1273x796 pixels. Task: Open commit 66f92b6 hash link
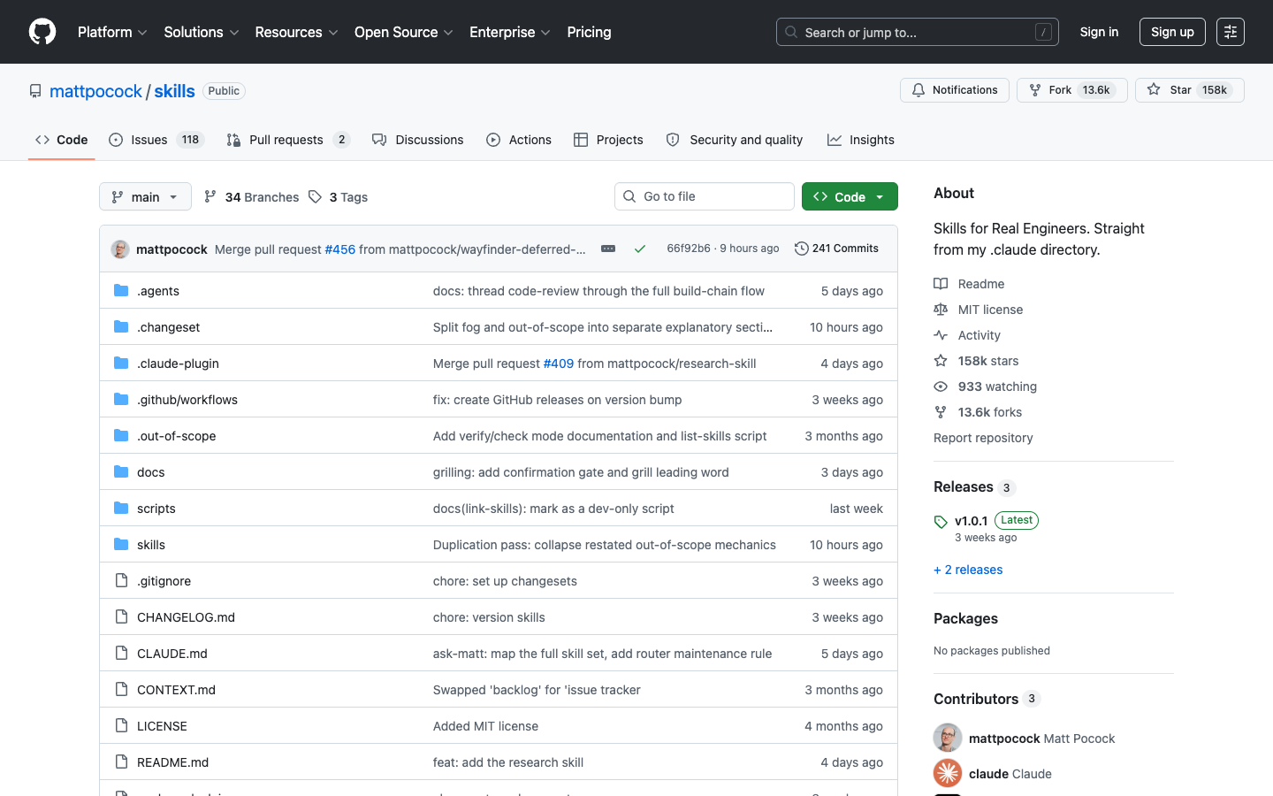tap(689, 249)
